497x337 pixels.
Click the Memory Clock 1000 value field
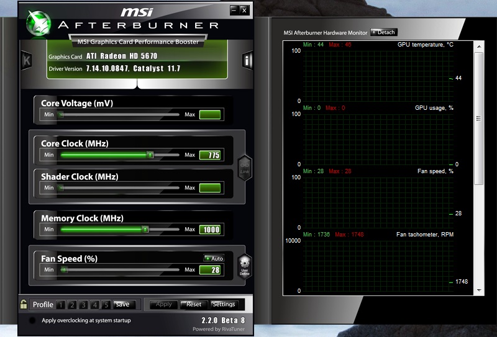tap(210, 230)
